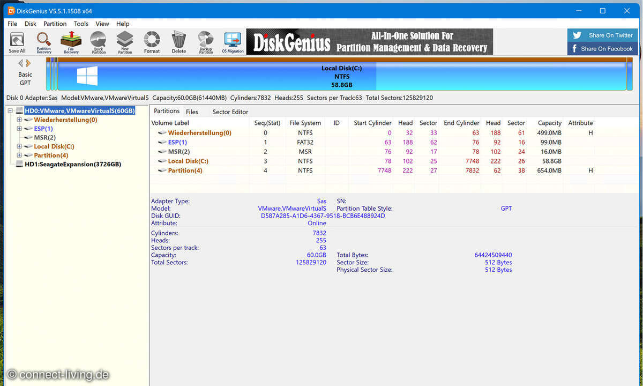643x386 pixels.
Task: Open the View menu
Action: [102, 24]
